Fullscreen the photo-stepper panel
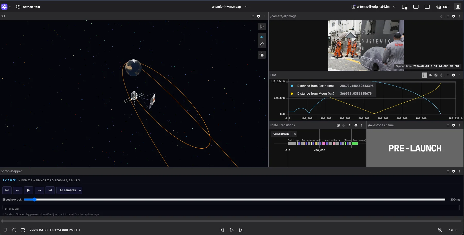The image size is (464, 235). coord(448,171)
